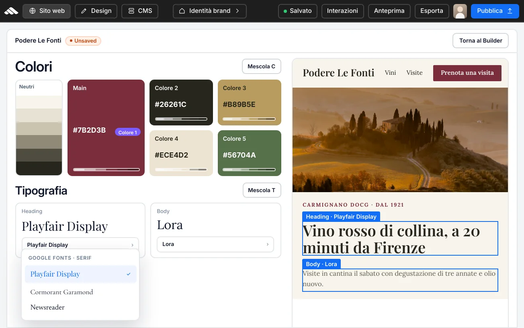This screenshot has width=524, height=328.
Task: Publish the site with Pubblica
Action: click(495, 11)
